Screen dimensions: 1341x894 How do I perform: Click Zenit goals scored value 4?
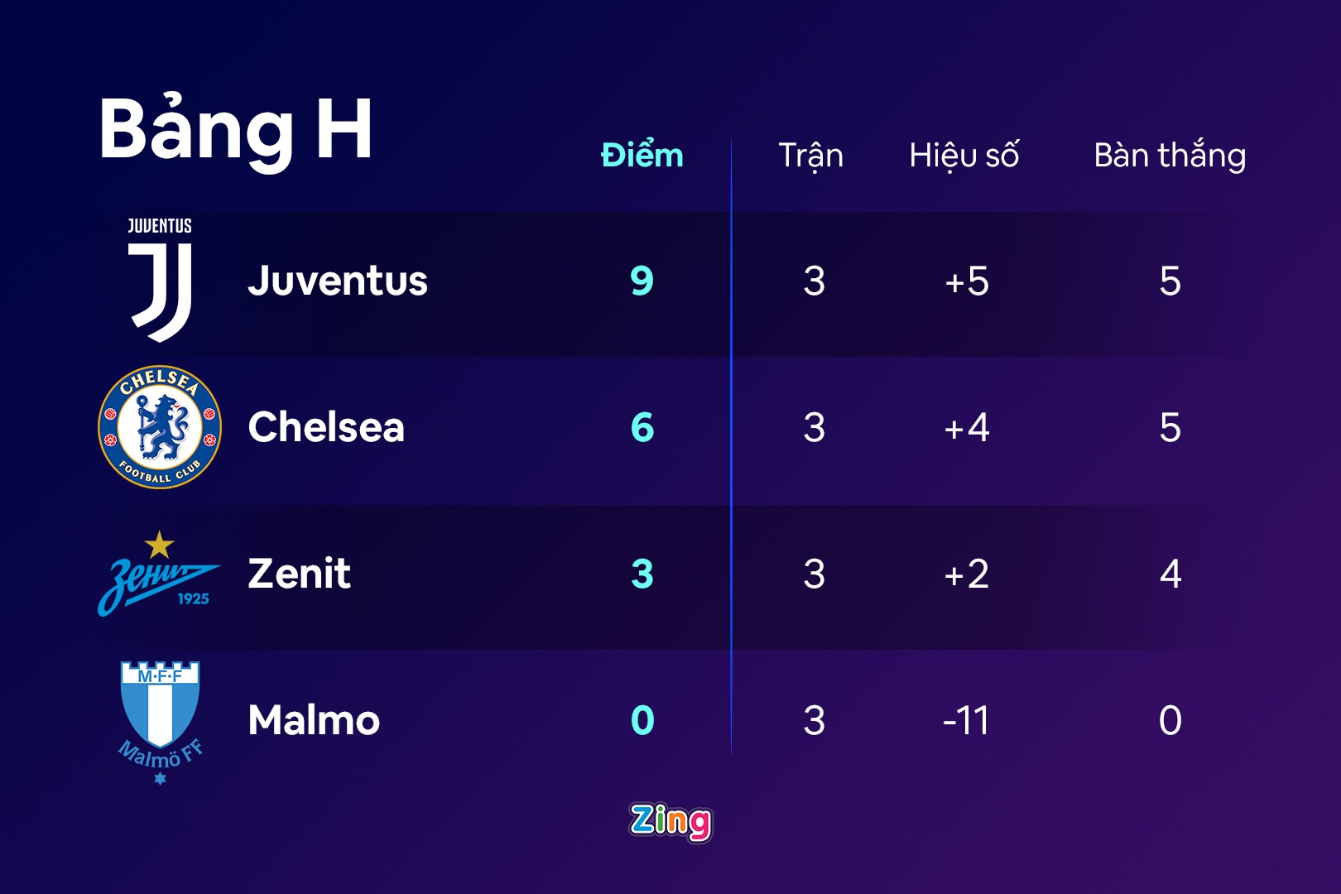click(x=1170, y=574)
